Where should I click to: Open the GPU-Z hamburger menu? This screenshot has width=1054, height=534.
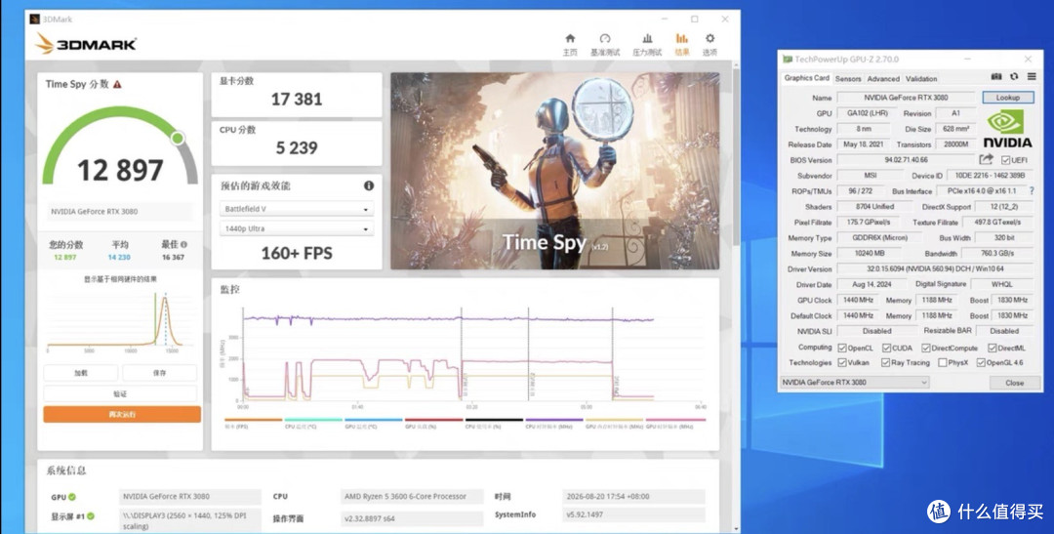coord(1032,77)
